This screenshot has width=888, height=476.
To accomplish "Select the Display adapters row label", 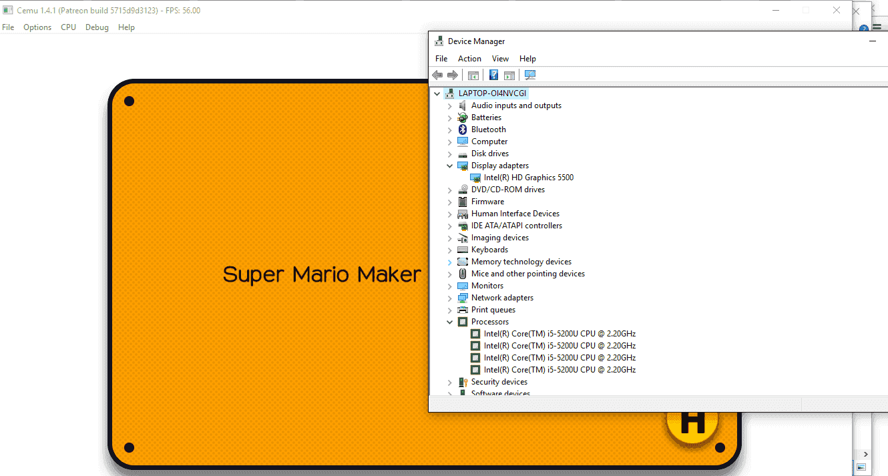I will (x=500, y=166).
